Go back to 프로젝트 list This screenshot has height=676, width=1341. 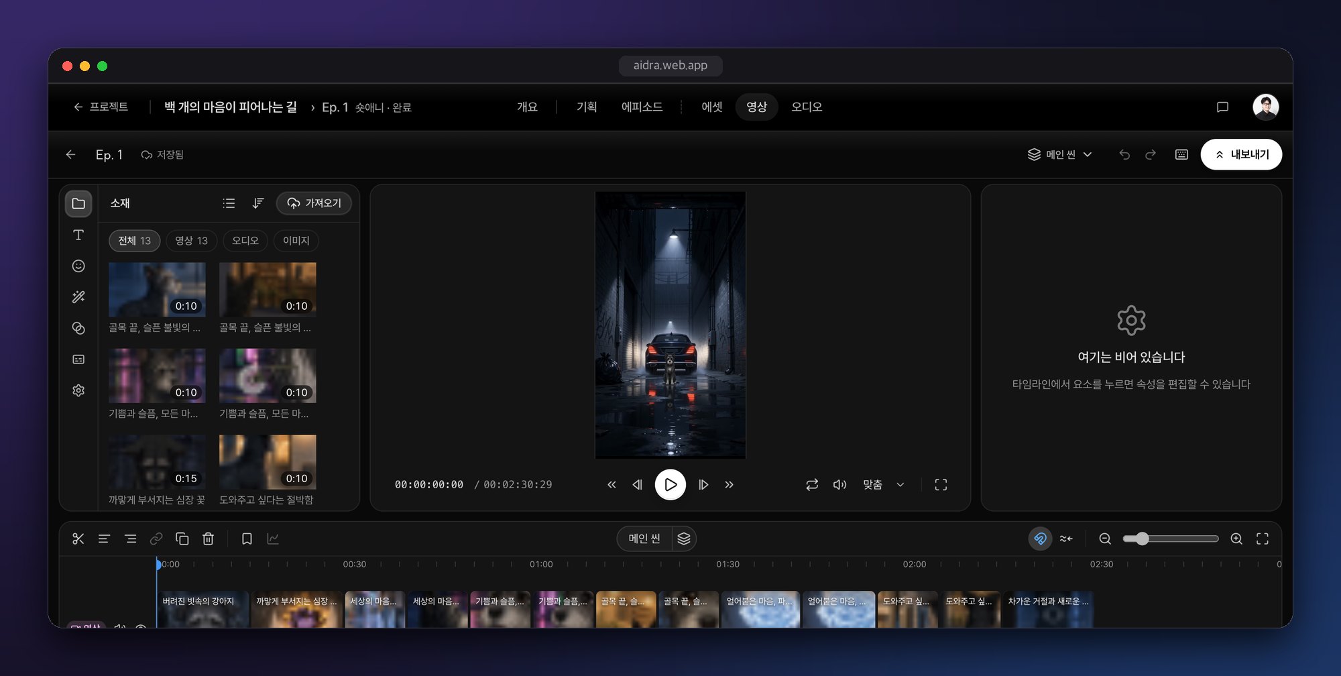[101, 107]
